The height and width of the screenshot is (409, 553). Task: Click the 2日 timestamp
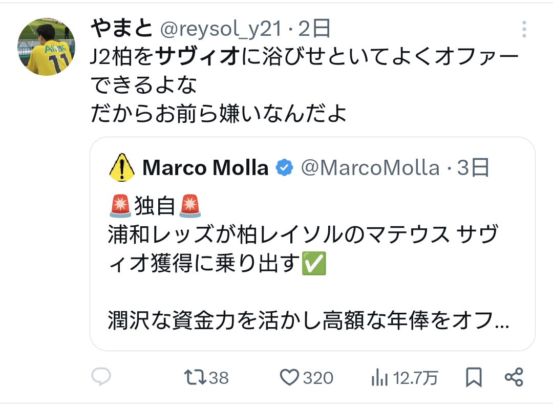314,29
